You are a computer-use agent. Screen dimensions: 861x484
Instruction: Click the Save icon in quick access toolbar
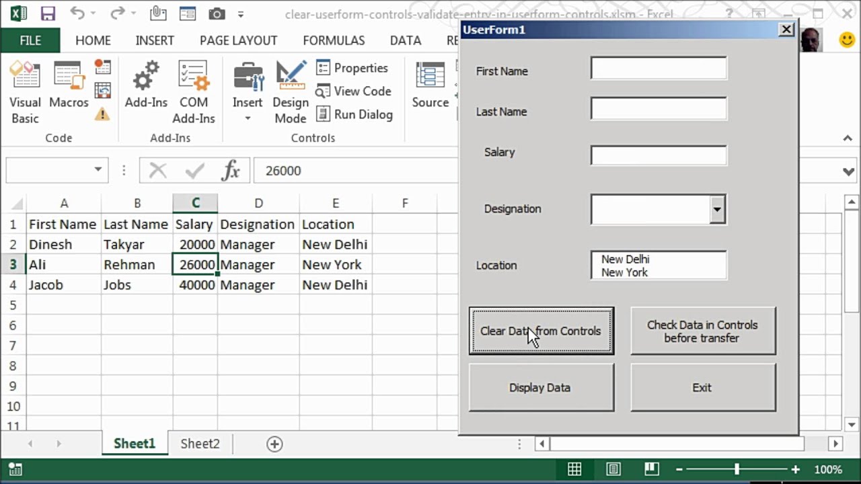pyautogui.click(x=48, y=14)
